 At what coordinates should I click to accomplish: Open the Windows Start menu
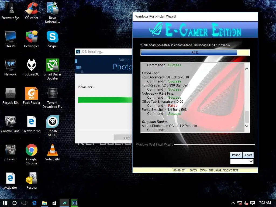(5, 203)
